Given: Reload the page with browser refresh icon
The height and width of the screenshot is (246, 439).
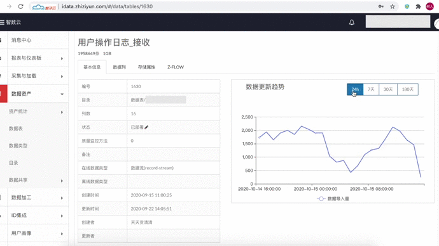Looking at the screenshot, I should (20, 6).
